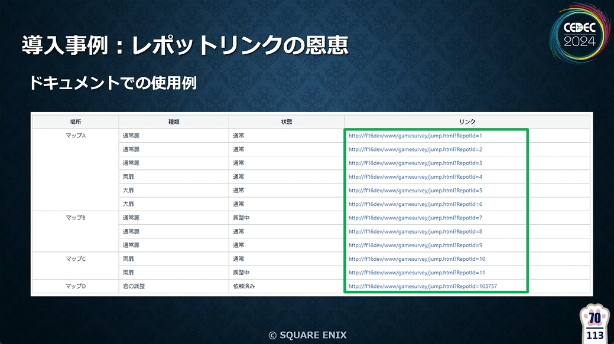Screen dimensions: 614x344
Task: Click the paw page counter icon showing 70
Action: tap(595, 324)
